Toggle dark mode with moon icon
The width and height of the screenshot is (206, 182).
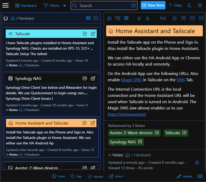coord(190,5)
